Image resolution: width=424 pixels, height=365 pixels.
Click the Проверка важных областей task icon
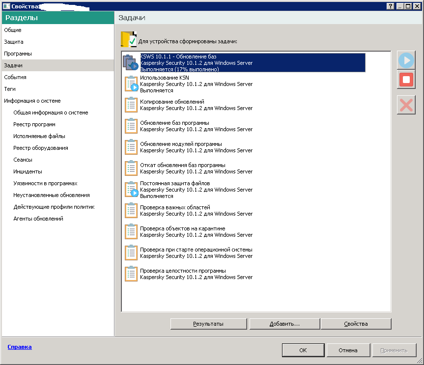(x=131, y=210)
